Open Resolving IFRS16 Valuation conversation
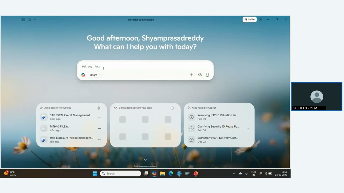344x193 pixels. 218,117
